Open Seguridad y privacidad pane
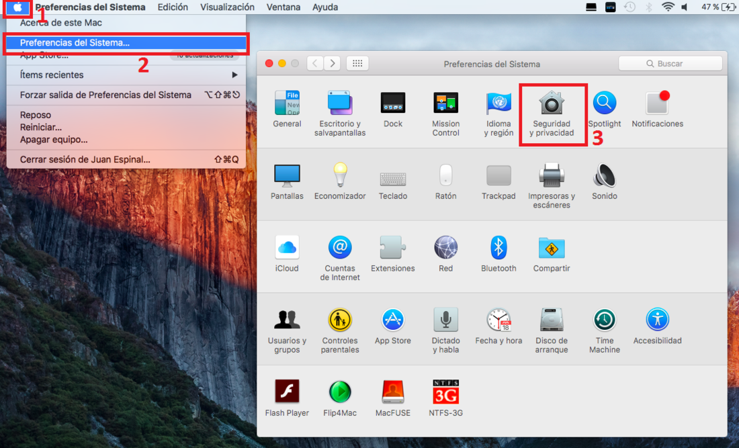This screenshot has height=448, width=739. click(x=552, y=114)
